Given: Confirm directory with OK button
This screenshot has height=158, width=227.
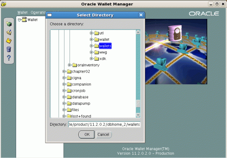Looking at the screenshot, I should (86, 135).
